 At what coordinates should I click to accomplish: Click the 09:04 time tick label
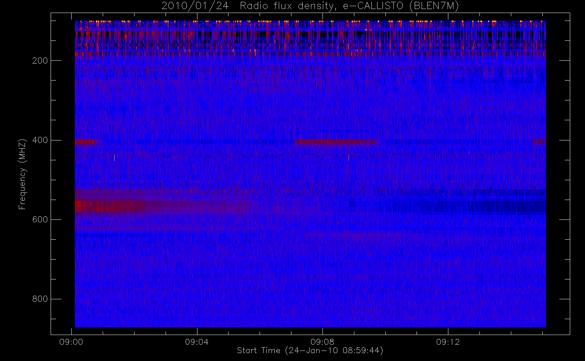[197, 342]
